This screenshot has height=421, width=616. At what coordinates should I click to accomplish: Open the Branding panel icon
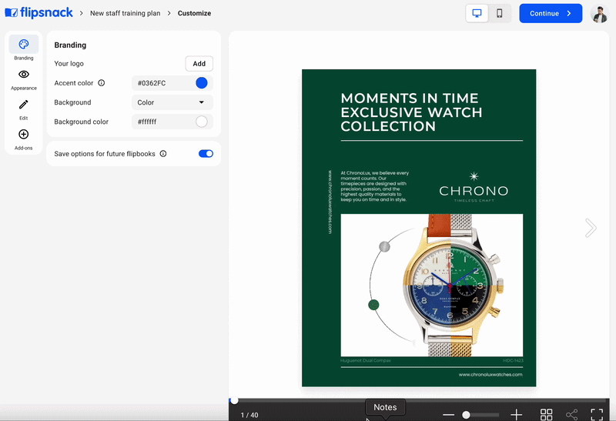[23, 45]
